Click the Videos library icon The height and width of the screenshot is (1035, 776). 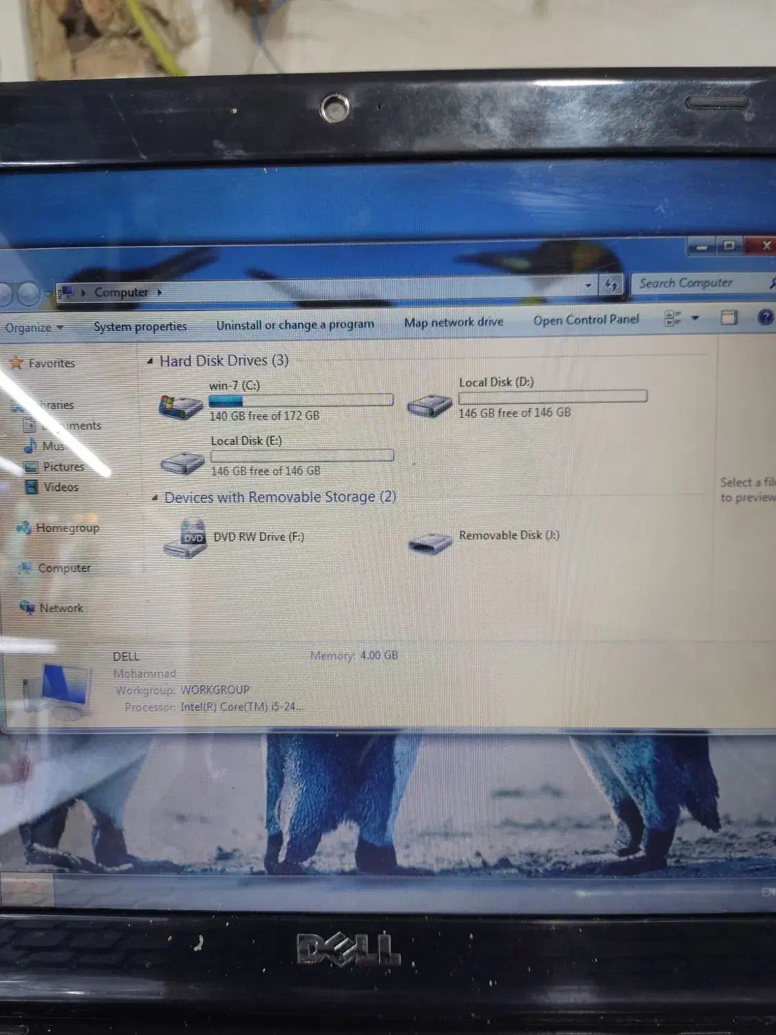pyautogui.click(x=31, y=487)
